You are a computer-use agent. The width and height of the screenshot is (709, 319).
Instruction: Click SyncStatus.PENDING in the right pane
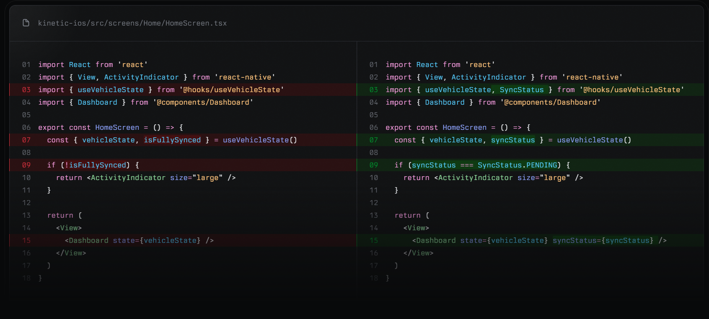[x=517, y=165]
